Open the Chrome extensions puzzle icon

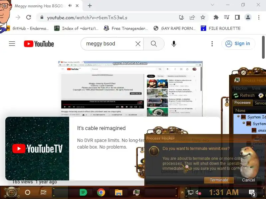click(216, 17)
